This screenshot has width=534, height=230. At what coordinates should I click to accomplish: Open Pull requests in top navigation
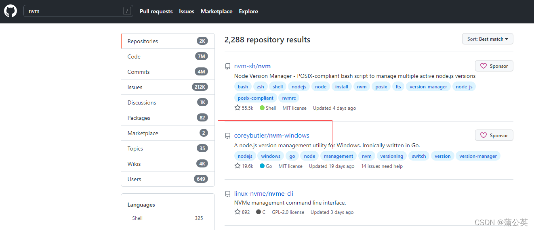tap(156, 11)
